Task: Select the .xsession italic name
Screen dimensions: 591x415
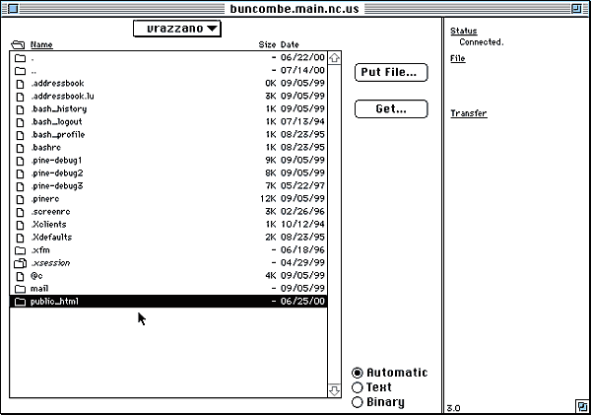Action: [50, 263]
